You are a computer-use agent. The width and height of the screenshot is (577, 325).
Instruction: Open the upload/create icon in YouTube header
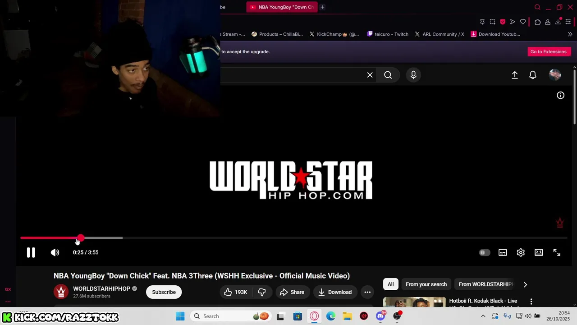pos(515,75)
